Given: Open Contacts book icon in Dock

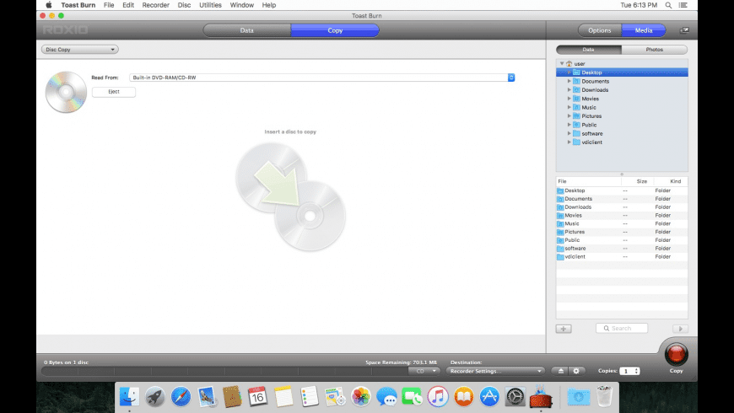Looking at the screenshot, I should 232,397.
